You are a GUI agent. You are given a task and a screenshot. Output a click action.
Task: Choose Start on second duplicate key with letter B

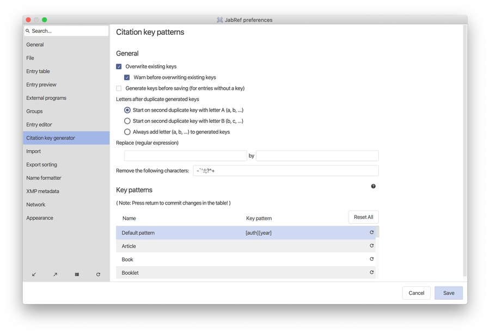[x=127, y=121]
